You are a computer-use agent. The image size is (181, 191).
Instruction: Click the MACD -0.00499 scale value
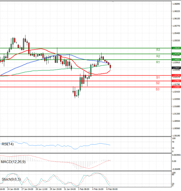176,169
